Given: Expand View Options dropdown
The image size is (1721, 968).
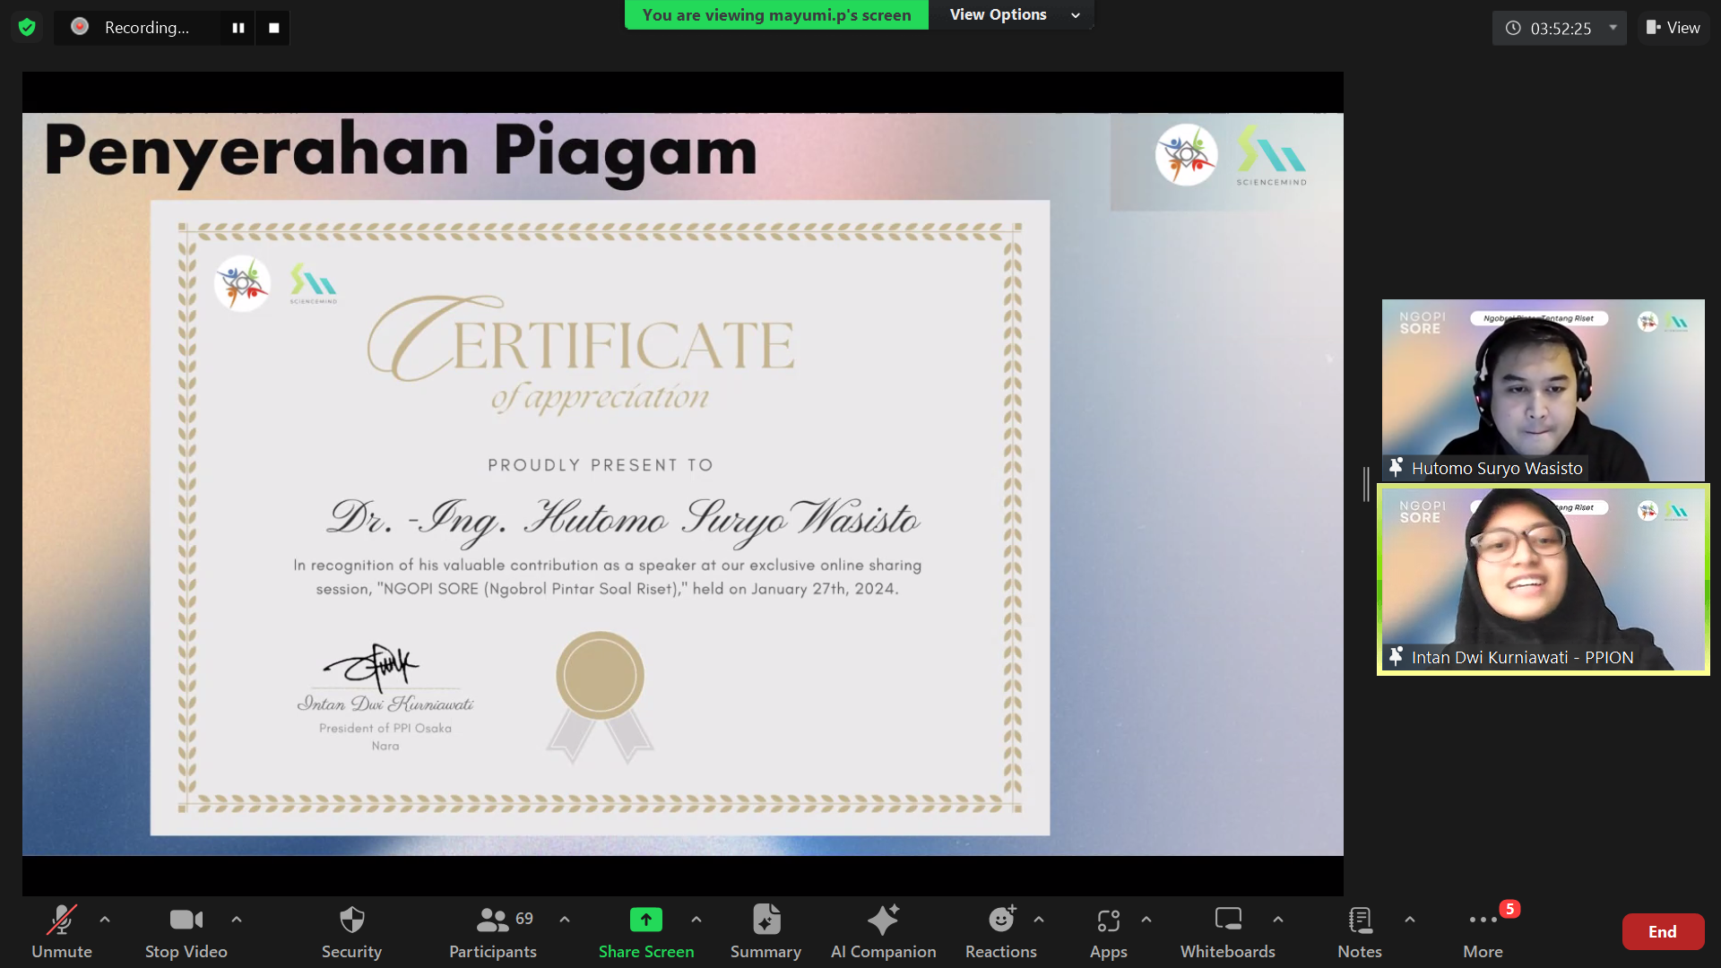Looking at the screenshot, I should point(1014,15).
